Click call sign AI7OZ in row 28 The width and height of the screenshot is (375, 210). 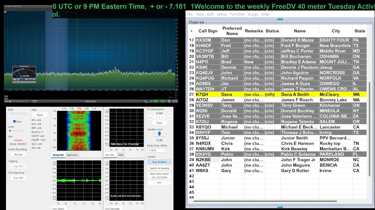(x=208, y=100)
